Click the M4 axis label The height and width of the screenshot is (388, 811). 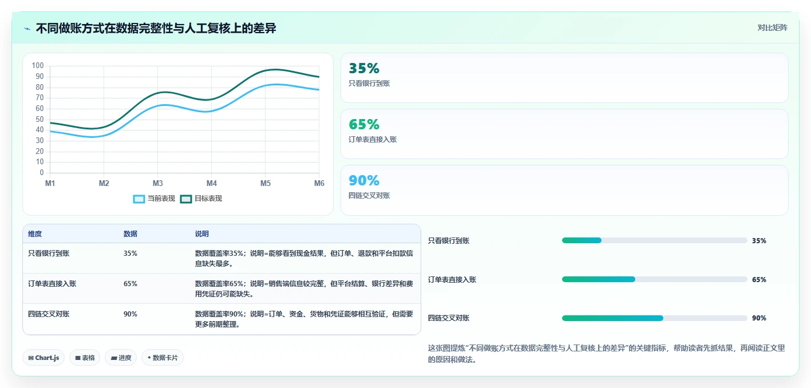pos(212,183)
